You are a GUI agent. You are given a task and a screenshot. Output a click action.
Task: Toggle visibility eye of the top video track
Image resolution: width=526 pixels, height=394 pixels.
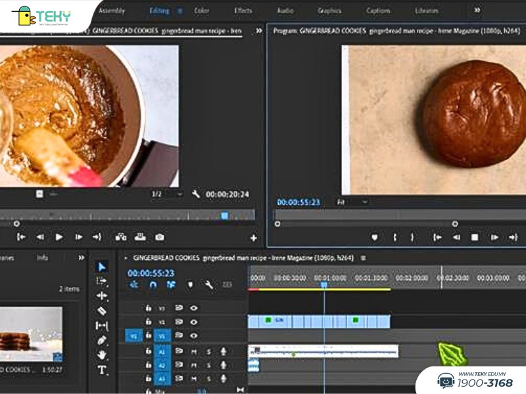coord(194,307)
